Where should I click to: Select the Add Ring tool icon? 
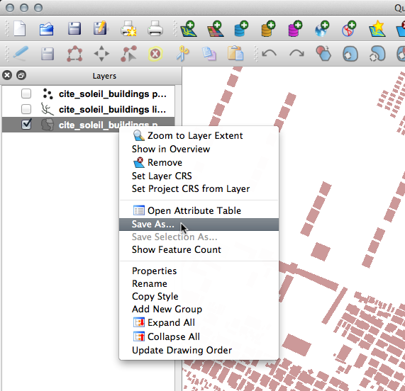pyautogui.click(x=350, y=54)
